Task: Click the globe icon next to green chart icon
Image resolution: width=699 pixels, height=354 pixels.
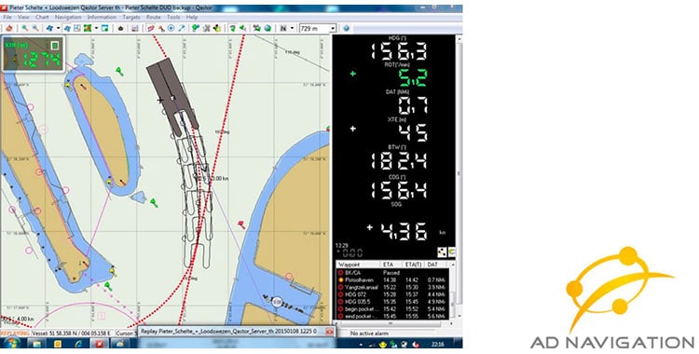Action: (267, 28)
